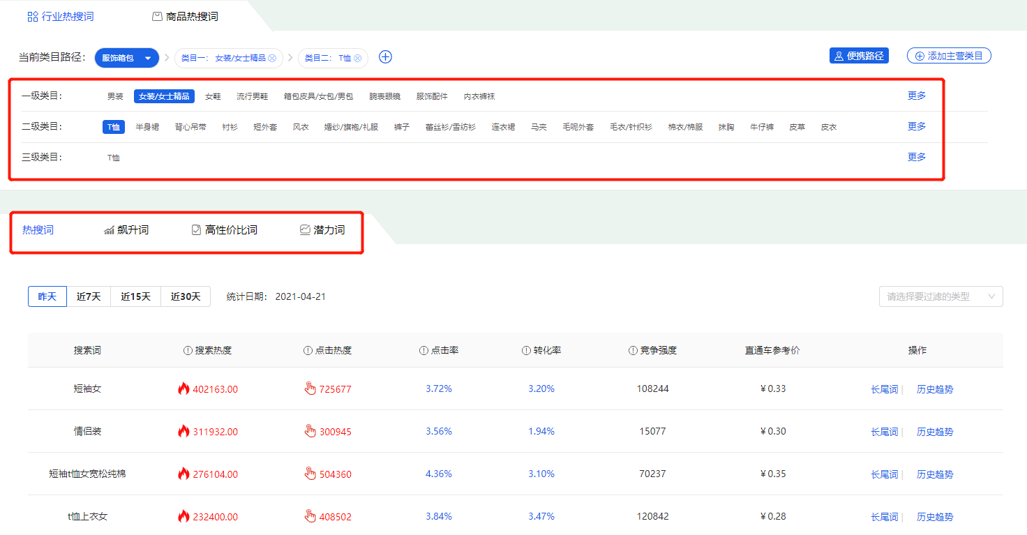The width and height of the screenshot is (1027, 535).
Task: Click the 高性价比词 checkmark icon
Action: (x=196, y=229)
